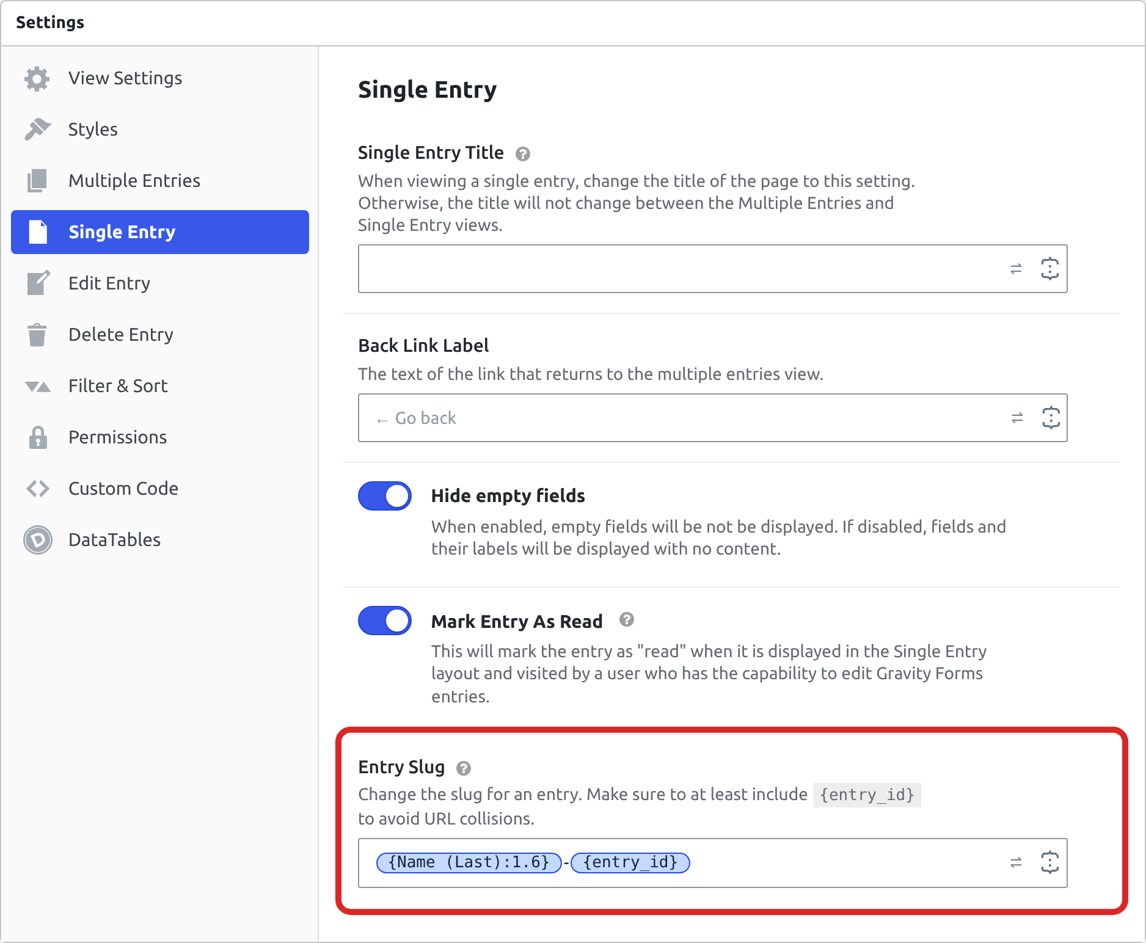Click the Edit Entry pencil icon
This screenshot has width=1146, height=943.
tap(38, 283)
